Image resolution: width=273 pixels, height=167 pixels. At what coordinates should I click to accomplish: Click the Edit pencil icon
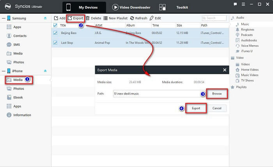click(x=151, y=18)
